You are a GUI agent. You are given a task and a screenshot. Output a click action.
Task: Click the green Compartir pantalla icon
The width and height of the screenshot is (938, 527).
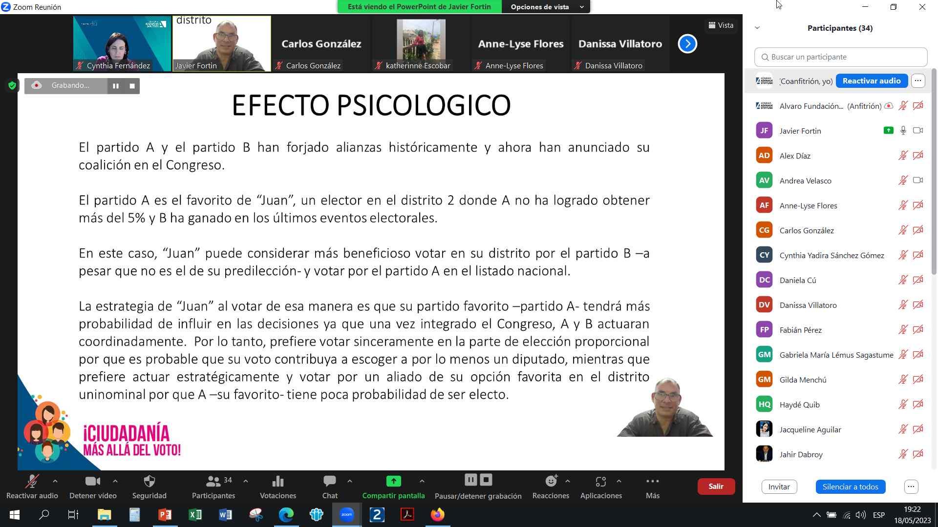tap(393, 482)
